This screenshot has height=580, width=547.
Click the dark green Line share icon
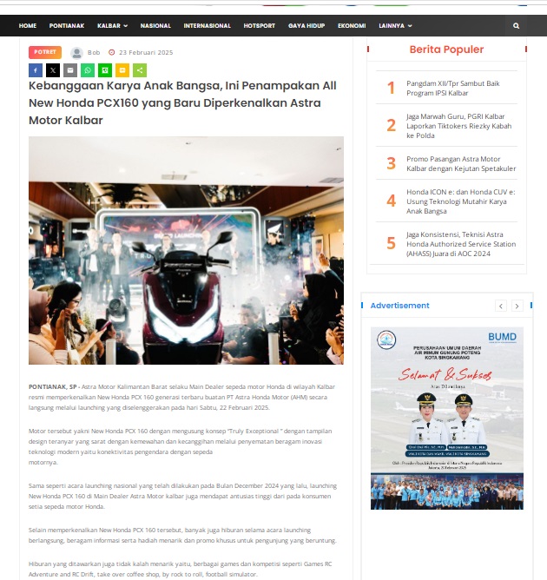pos(105,70)
